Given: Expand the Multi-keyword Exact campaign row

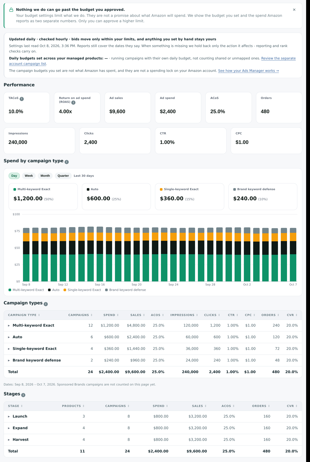Looking at the screenshot, I should coord(9,326).
